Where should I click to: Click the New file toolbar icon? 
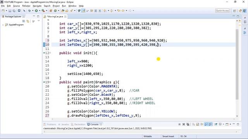click(3, 10)
